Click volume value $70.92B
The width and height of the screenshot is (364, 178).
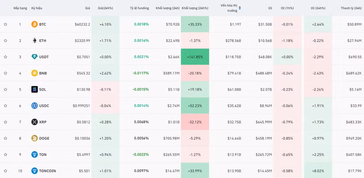pos(173,24)
